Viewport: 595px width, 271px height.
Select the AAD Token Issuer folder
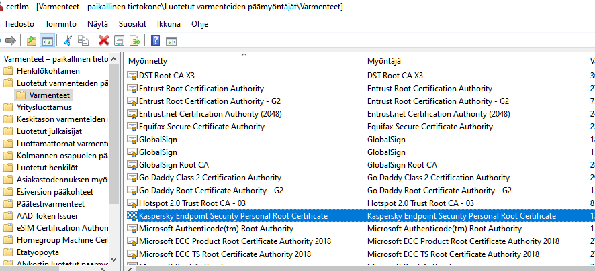tap(47, 216)
